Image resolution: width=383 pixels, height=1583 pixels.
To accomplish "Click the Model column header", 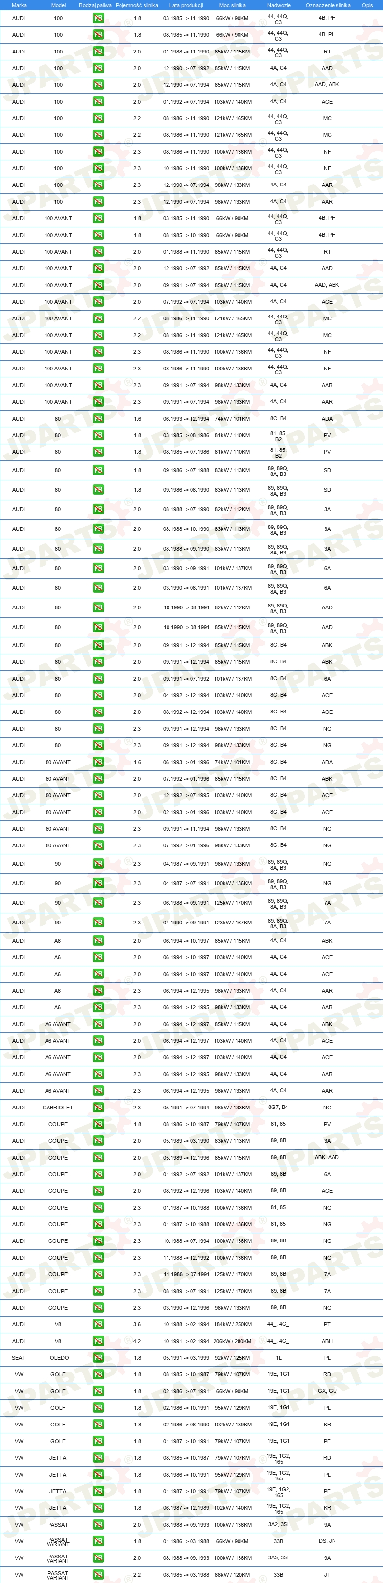I will pyautogui.click(x=58, y=5).
